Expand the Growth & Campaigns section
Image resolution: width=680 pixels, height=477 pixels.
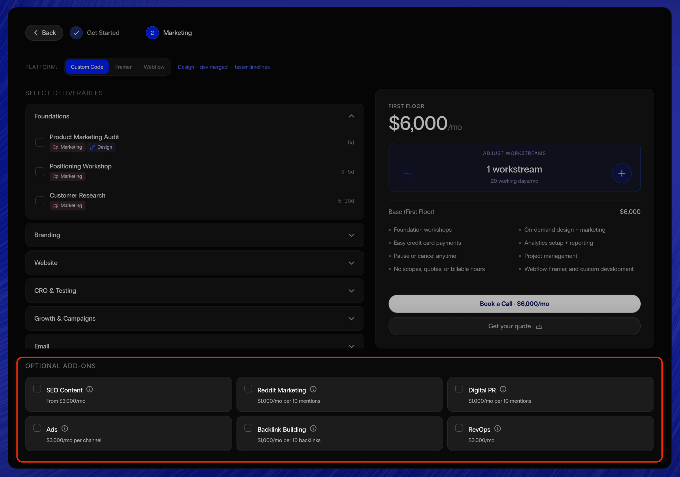coord(351,319)
